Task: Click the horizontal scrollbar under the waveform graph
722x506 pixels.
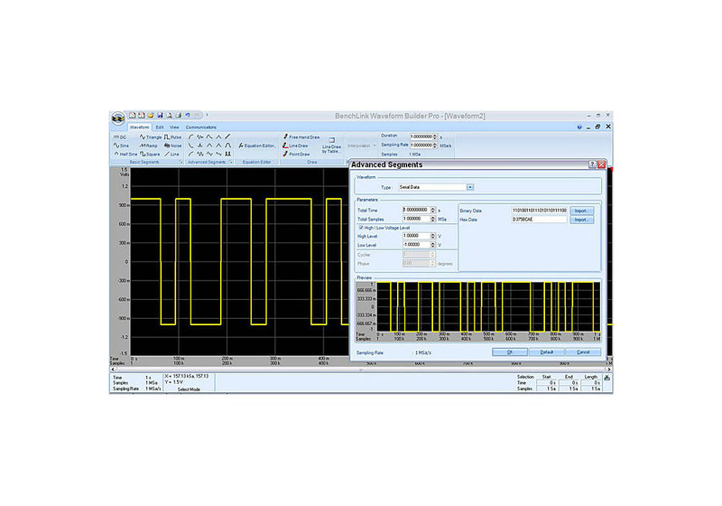Action: [x=361, y=370]
